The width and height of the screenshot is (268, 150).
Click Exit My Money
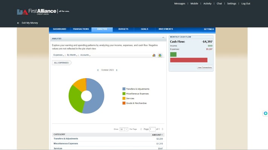pos(30,23)
